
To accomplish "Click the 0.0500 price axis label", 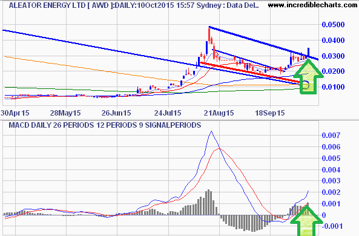I will point(333,25).
